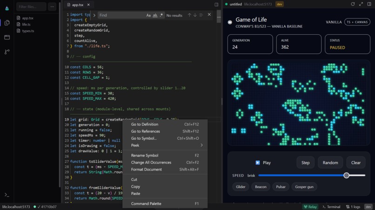Load the Gosper gun pattern
The height and width of the screenshot is (210, 375).
coord(304,187)
